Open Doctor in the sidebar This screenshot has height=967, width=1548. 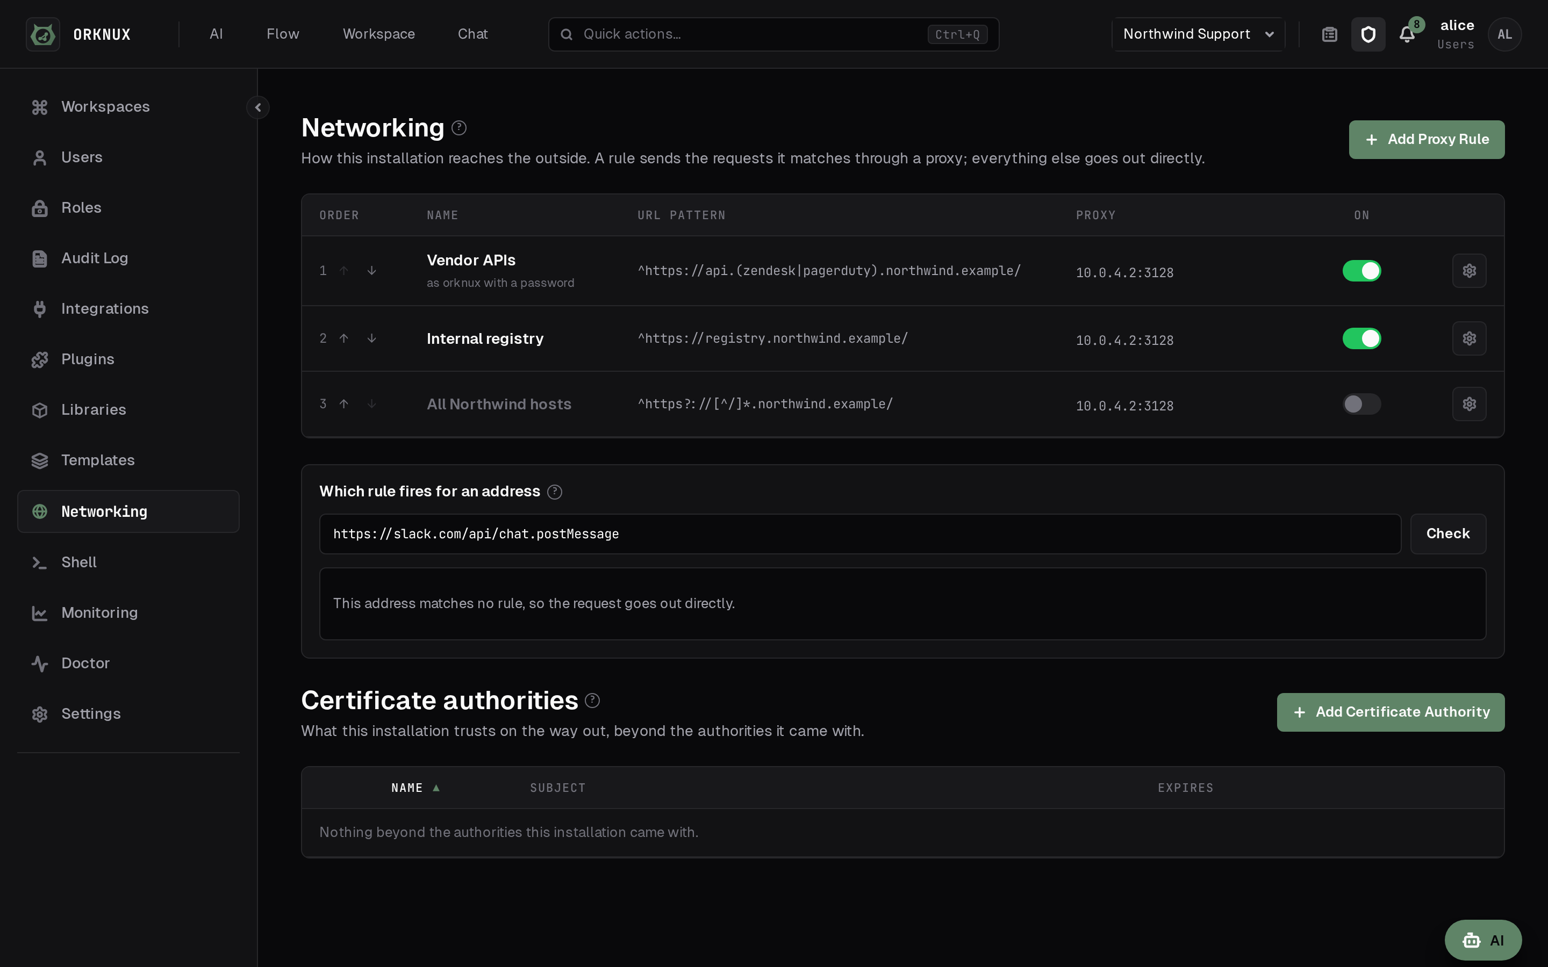click(x=128, y=663)
